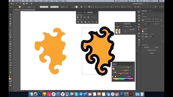
Task: Switch to the Libraries tab
Action: [x=150, y=11]
